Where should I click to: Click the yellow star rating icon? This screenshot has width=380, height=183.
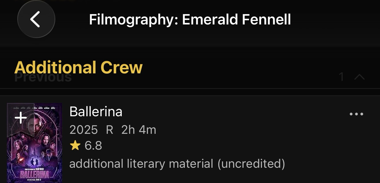click(x=75, y=146)
